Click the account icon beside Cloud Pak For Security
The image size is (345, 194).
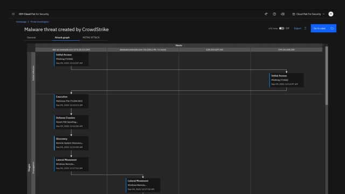293,14
